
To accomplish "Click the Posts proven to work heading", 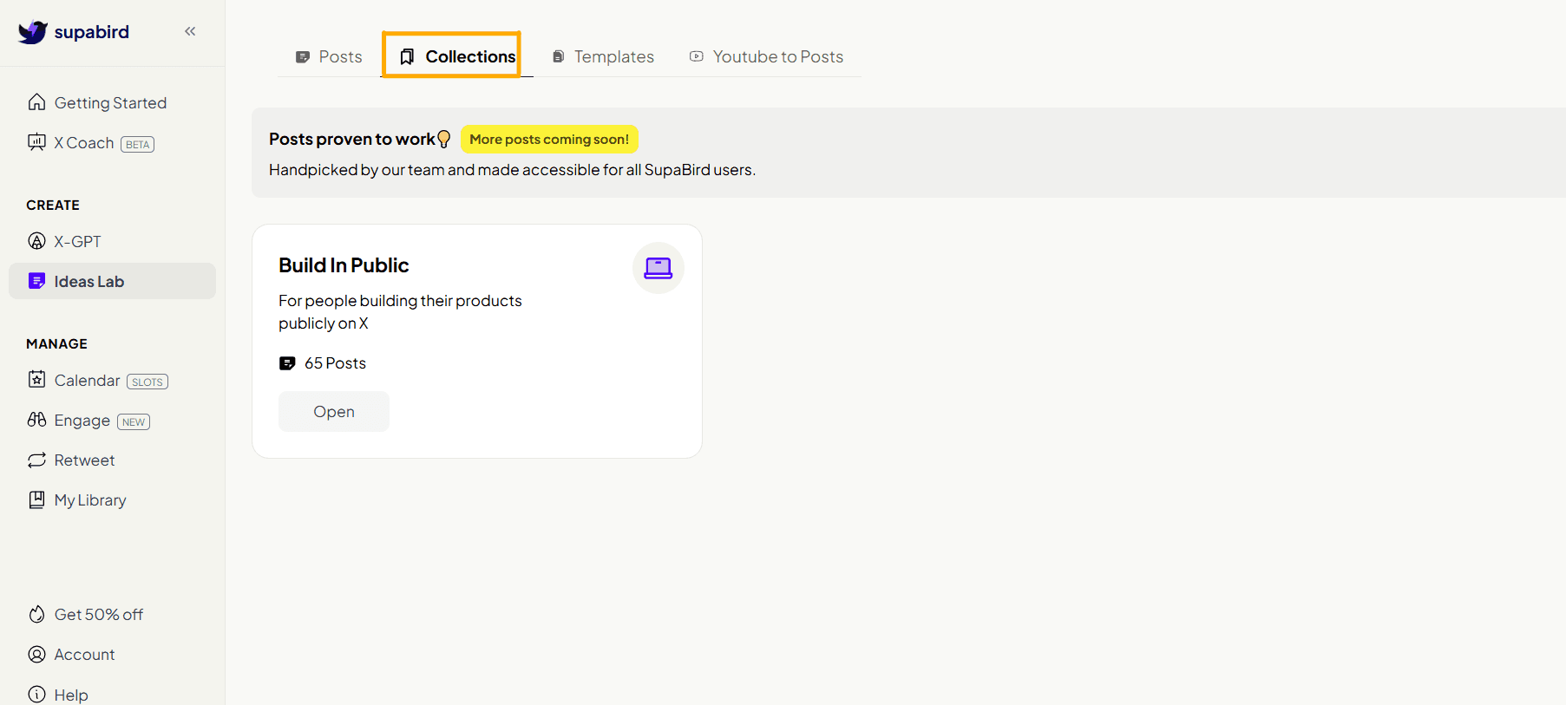I will click(x=351, y=139).
